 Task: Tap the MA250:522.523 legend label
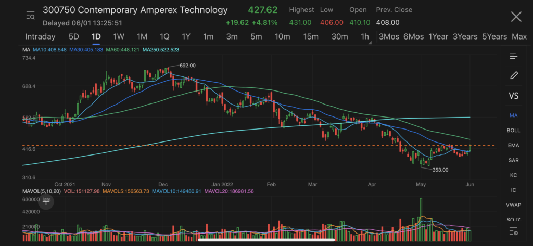pyautogui.click(x=161, y=50)
